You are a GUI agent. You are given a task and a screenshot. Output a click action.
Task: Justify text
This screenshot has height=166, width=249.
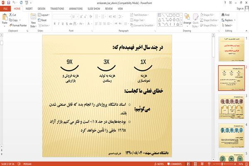(x=108, y=24)
